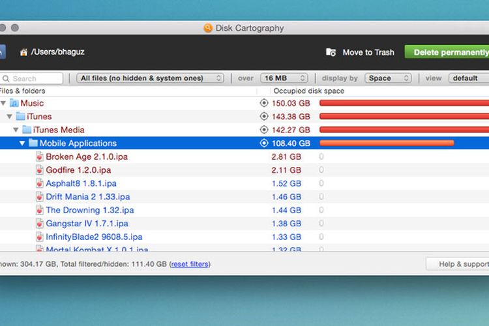Image resolution: width=489 pixels, height=326 pixels.
Task: Collapse the iTunes folder triangle
Action: 10,116
